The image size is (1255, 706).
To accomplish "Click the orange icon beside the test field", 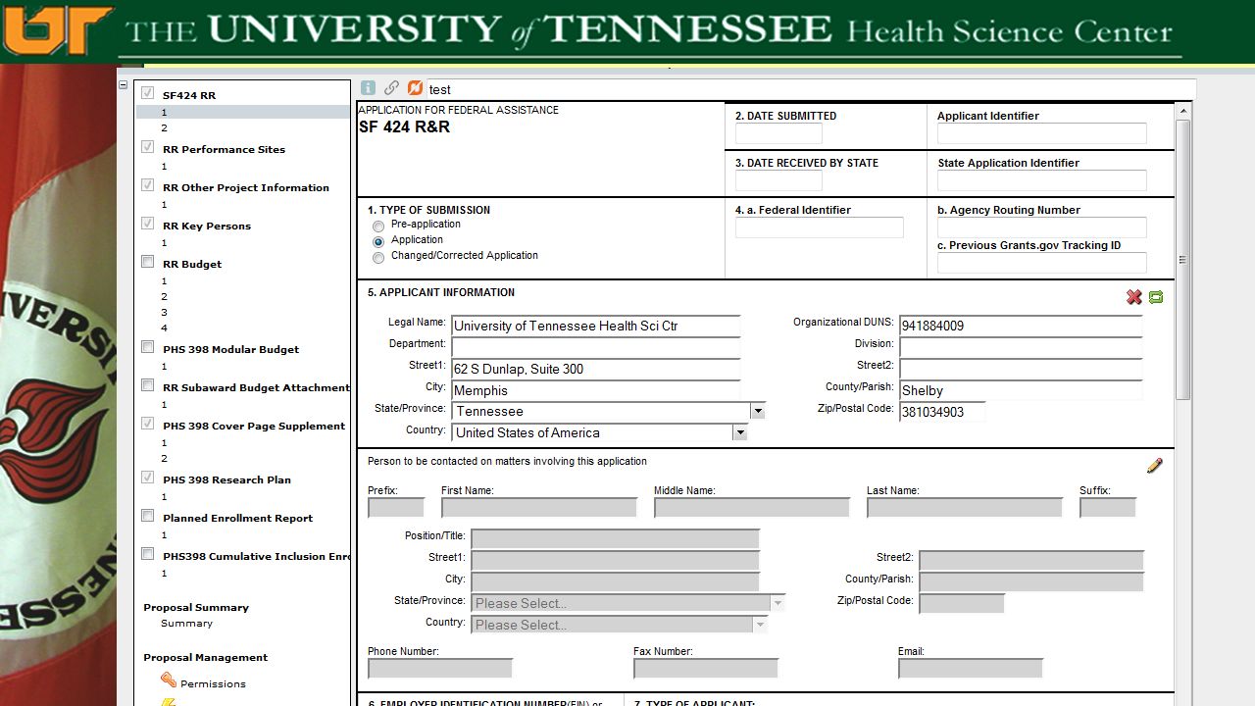I will tap(415, 88).
